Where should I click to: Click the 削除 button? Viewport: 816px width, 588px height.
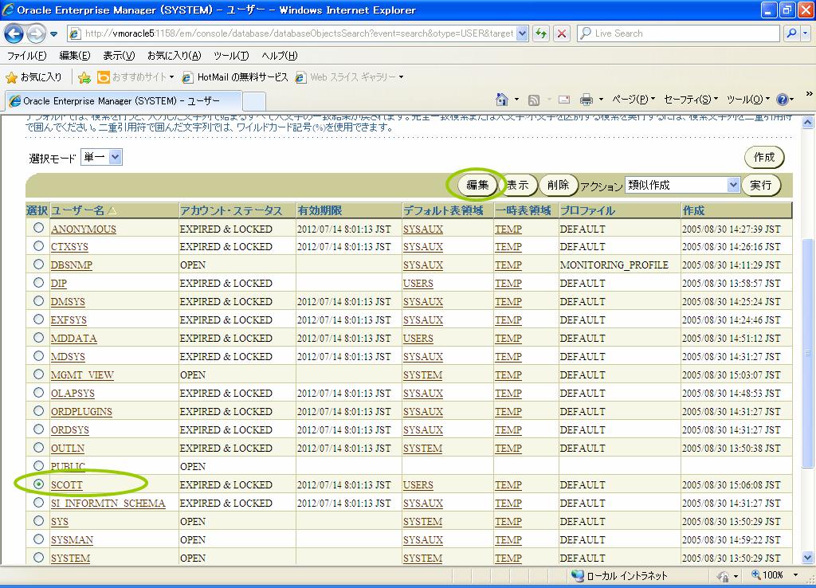559,185
